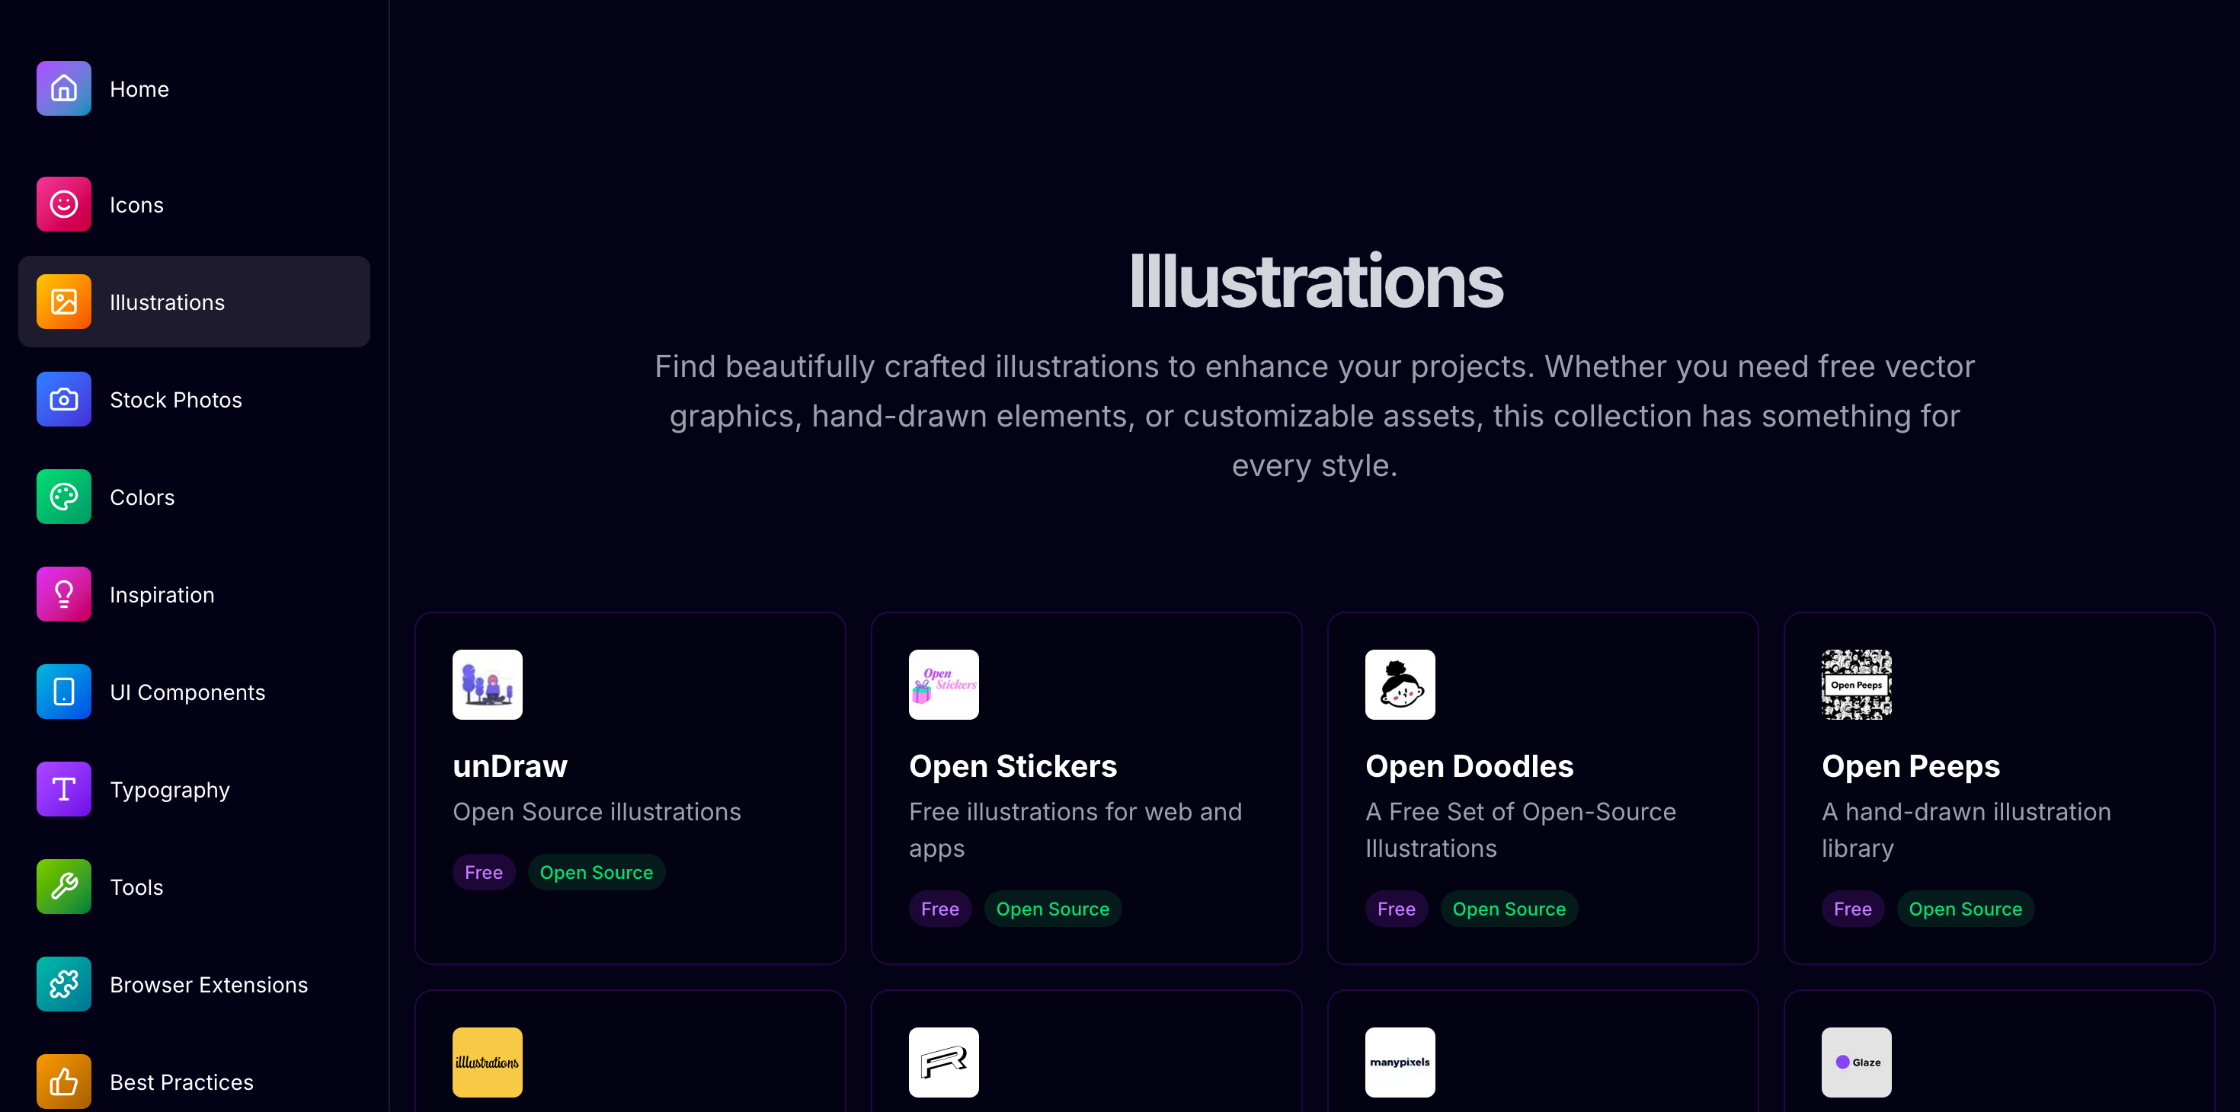Viewport: 2240px width, 1112px height.
Task: Open the Icons sidebar label
Action: pyautogui.click(x=136, y=204)
